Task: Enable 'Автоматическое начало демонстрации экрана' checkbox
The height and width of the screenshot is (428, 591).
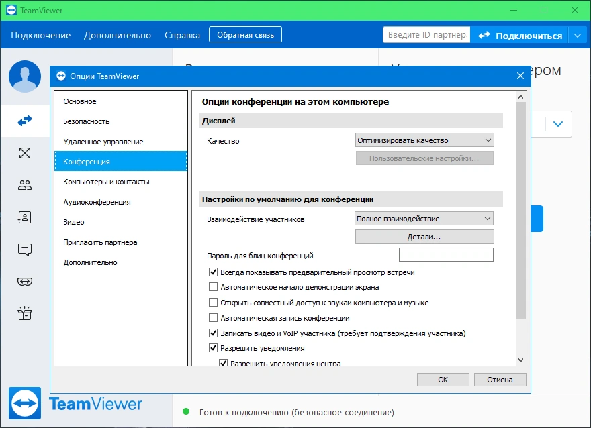Action: (x=213, y=287)
